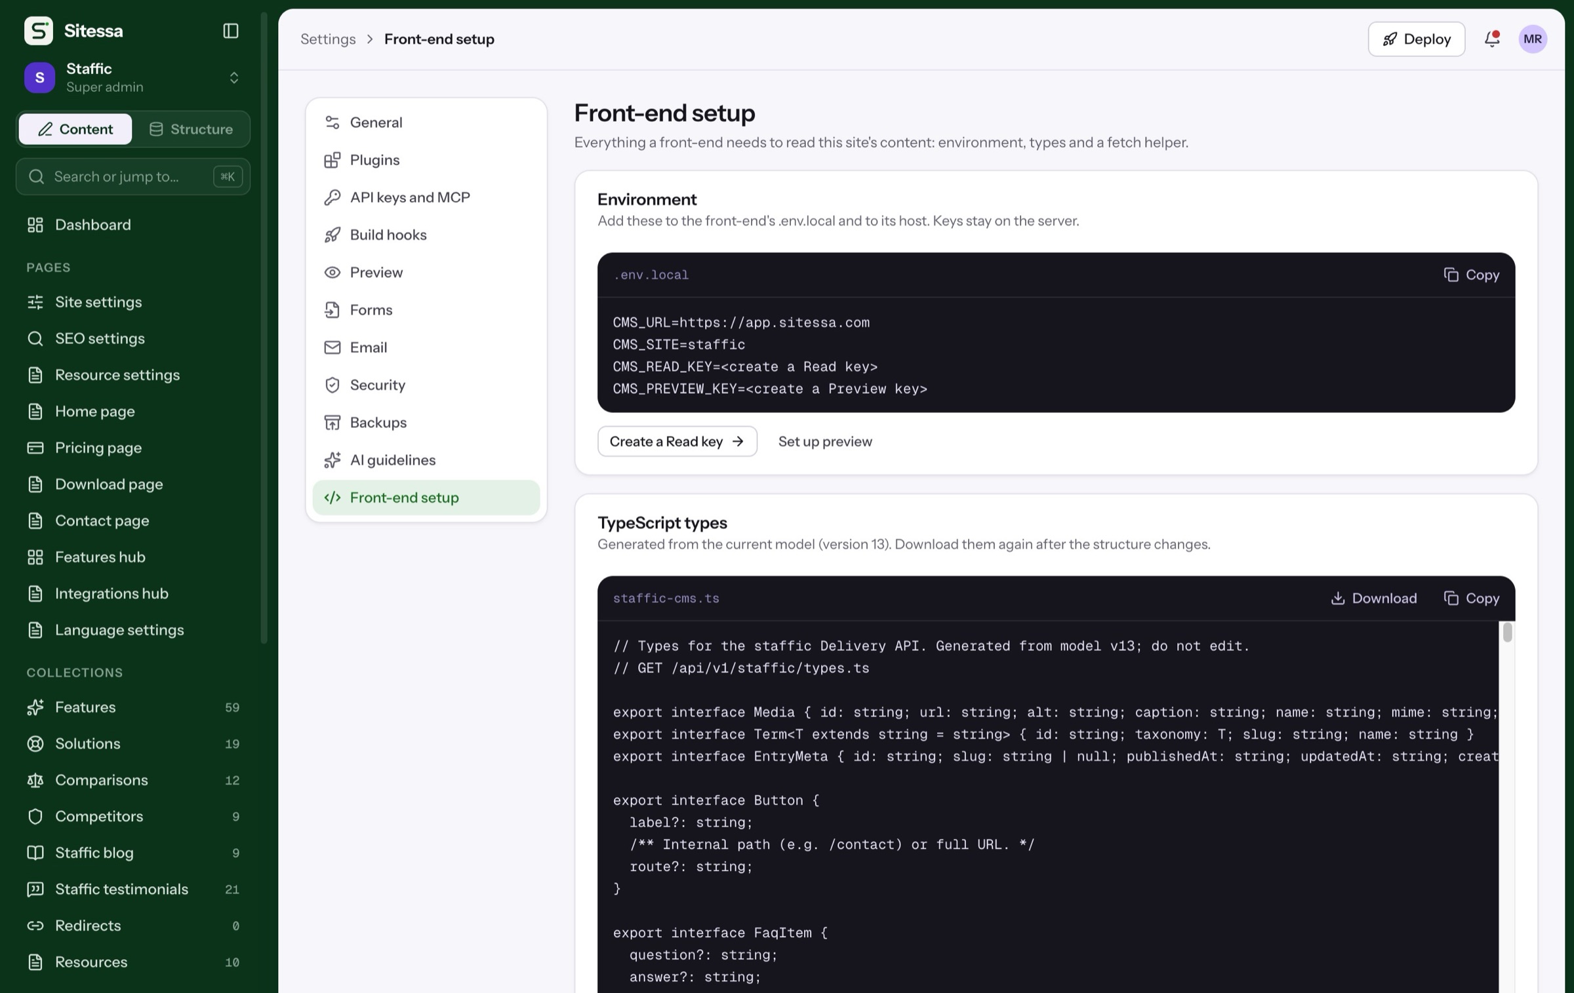
Task: Follow the Set up preview link
Action: (x=825, y=441)
